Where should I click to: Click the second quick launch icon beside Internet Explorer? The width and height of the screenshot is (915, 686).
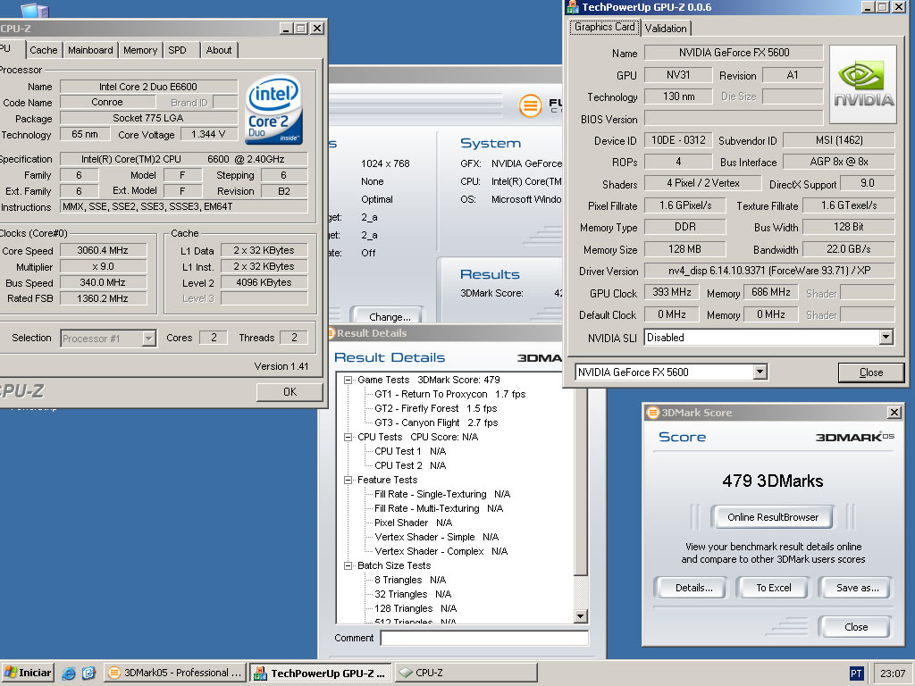point(88,673)
